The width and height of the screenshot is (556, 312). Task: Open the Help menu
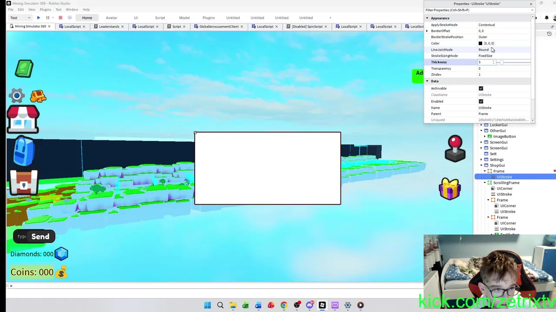[86, 10]
